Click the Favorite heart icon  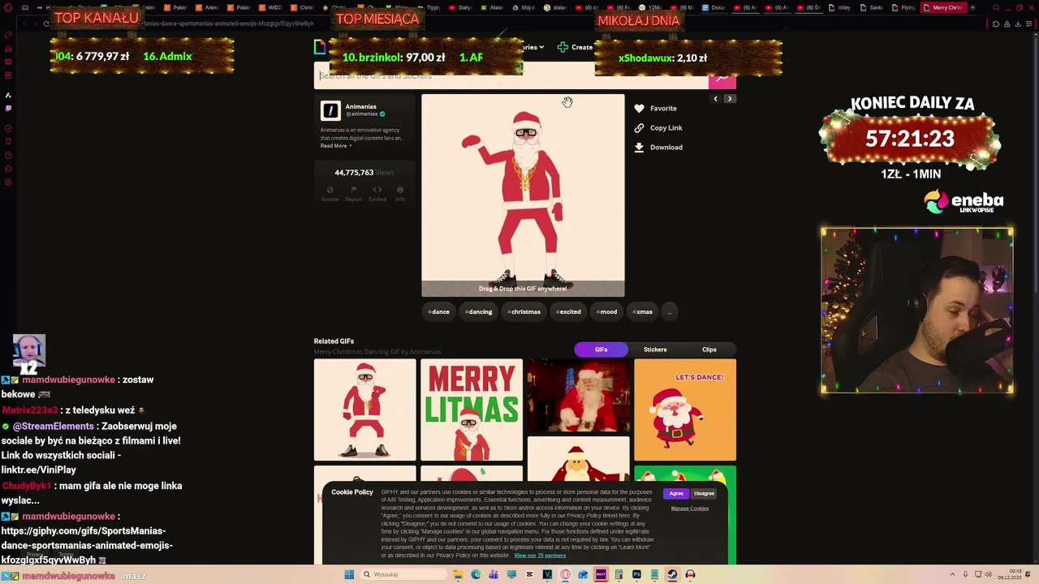tap(639, 108)
